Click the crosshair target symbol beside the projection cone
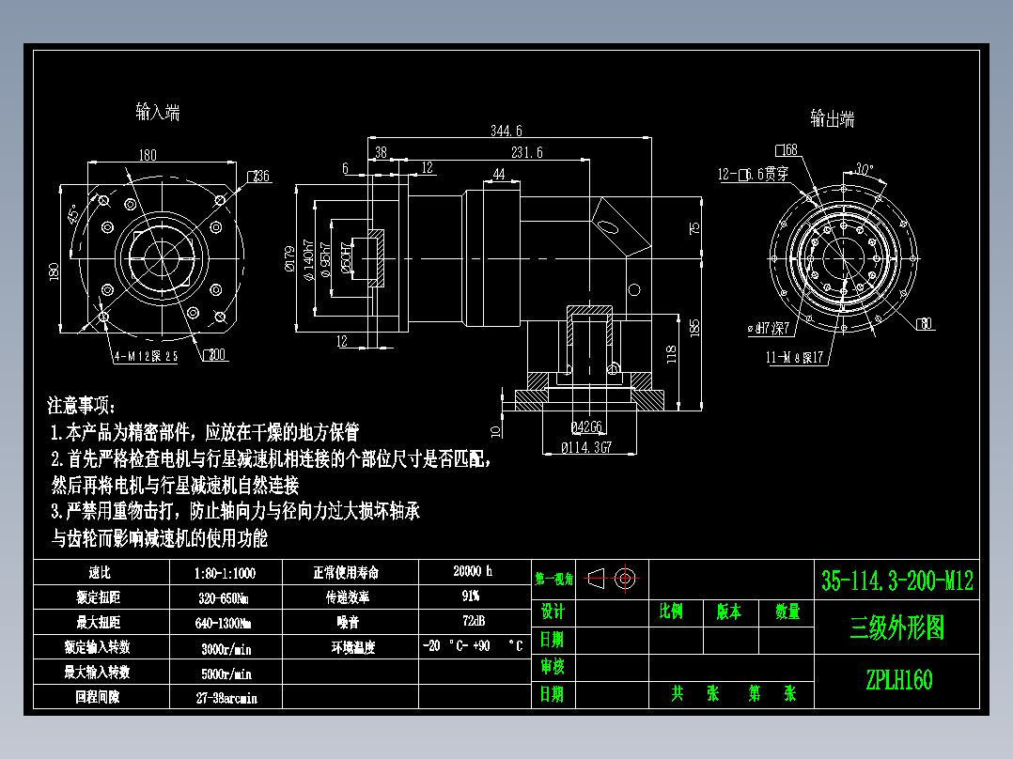Image resolution: width=1013 pixels, height=759 pixels. point(627,579)
